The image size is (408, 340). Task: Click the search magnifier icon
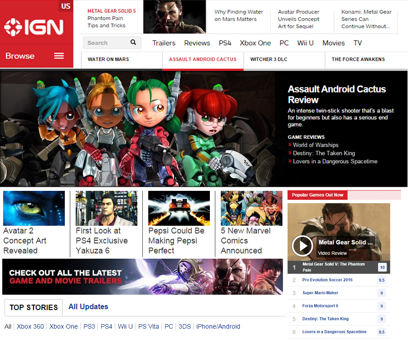tap(133, 43)
